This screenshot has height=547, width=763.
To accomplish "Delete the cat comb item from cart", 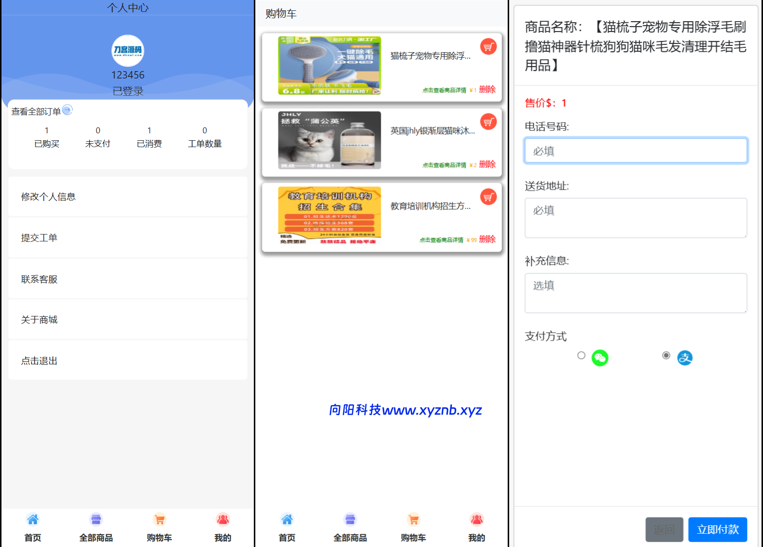I will point(487,89).
